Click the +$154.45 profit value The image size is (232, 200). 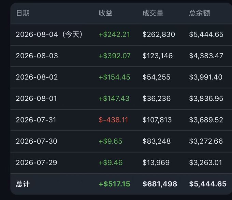pyautogui.click(x=114, y=77)
